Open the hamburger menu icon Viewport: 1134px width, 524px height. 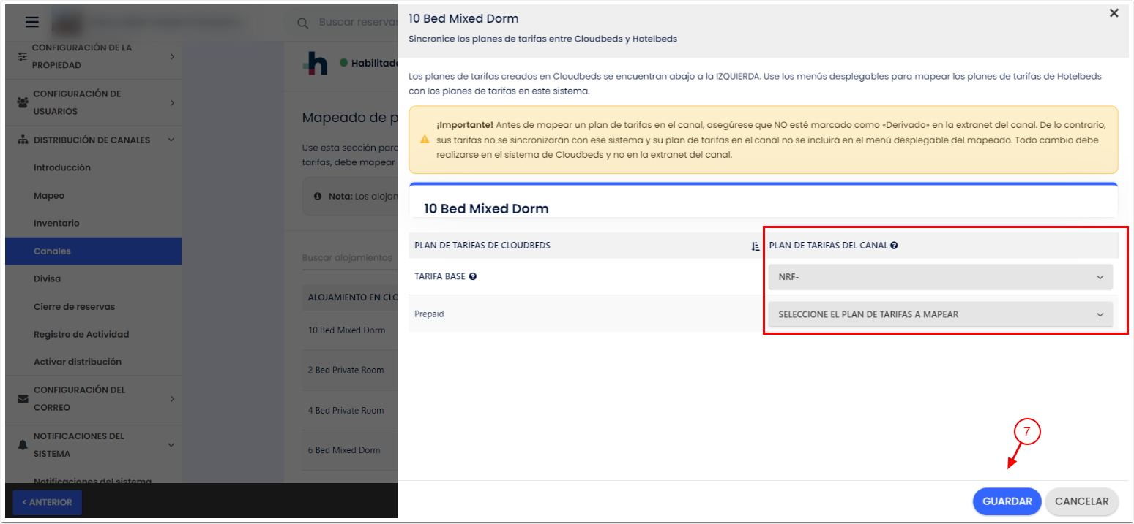[32, 22]
